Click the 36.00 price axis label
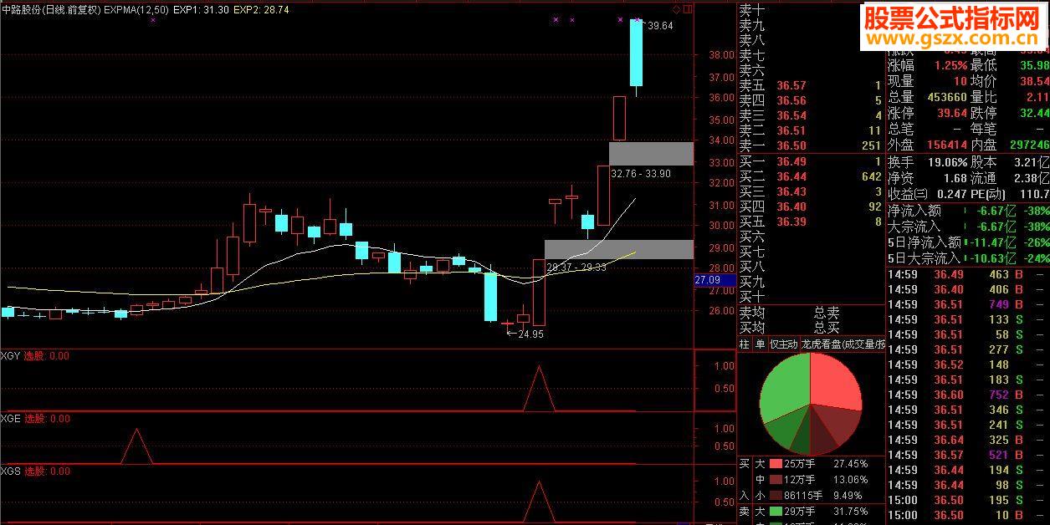1050x525 pixels. 721,98
